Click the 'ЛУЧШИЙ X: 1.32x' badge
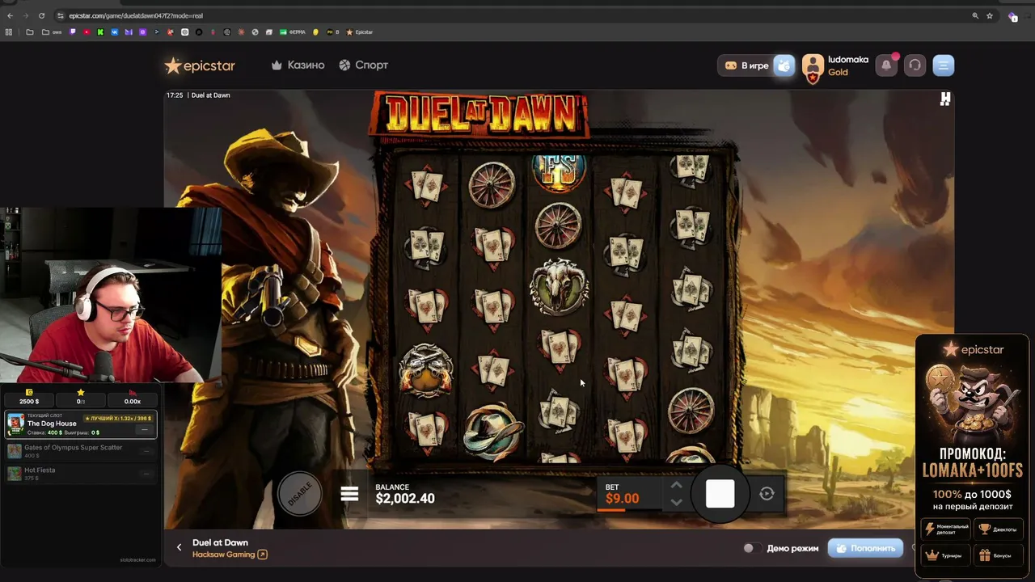 click(118, 418)
